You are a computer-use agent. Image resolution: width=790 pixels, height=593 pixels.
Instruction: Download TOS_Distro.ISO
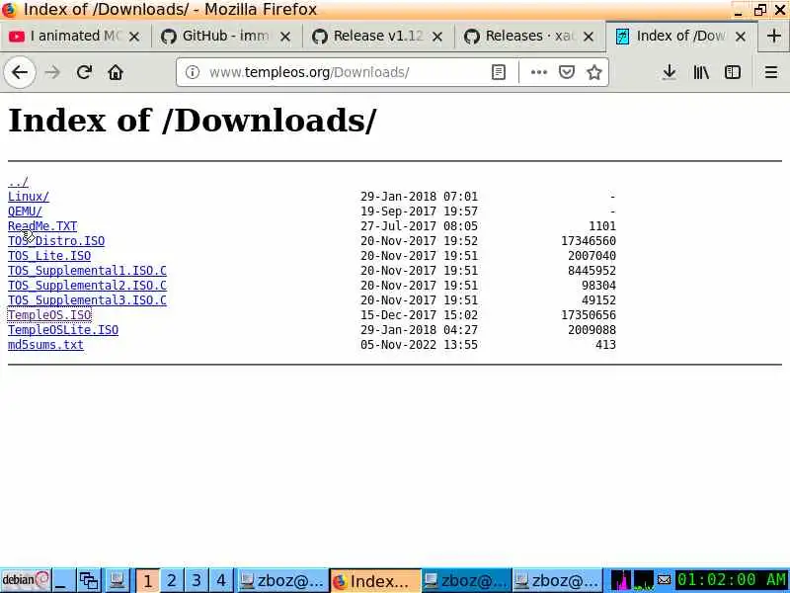[x=56, y=241]
